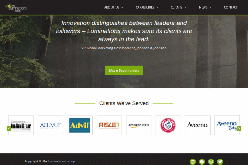The width and height of the screenshot is (248, 165).
Task: Open the Facebook social icon
Action: (x=202, y=162)
